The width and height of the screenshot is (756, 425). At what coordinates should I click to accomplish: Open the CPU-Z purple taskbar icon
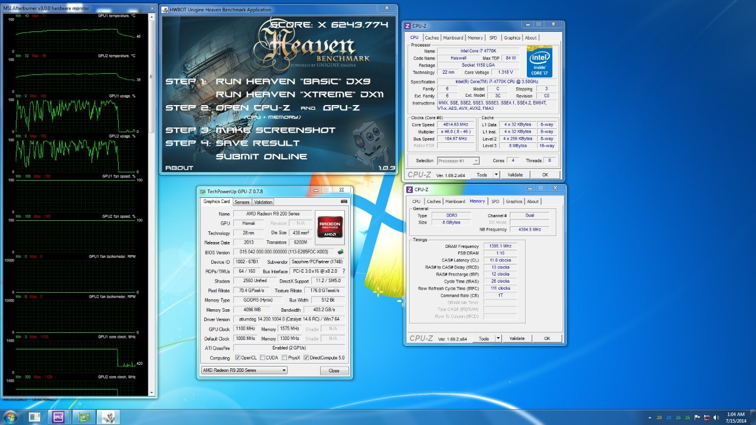(58, 417)
